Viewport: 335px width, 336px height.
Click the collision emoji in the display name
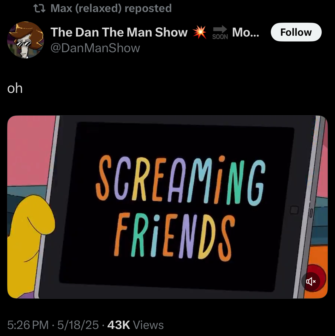pyautogui.click(x=200, y=32)
